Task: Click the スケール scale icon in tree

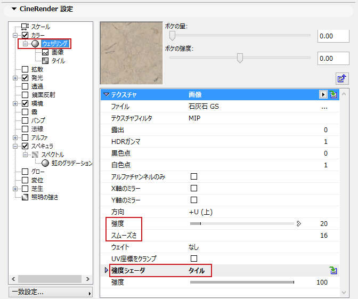Action: [25, 27]
